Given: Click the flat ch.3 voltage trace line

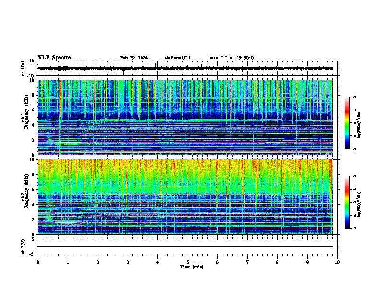Looking at the screenshot, I should 185,246.
